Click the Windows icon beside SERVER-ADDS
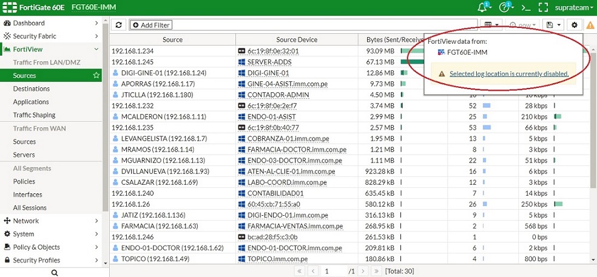 point(241,62)
